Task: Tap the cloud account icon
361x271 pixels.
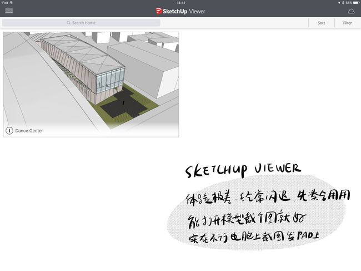Action: coord(351,11)
